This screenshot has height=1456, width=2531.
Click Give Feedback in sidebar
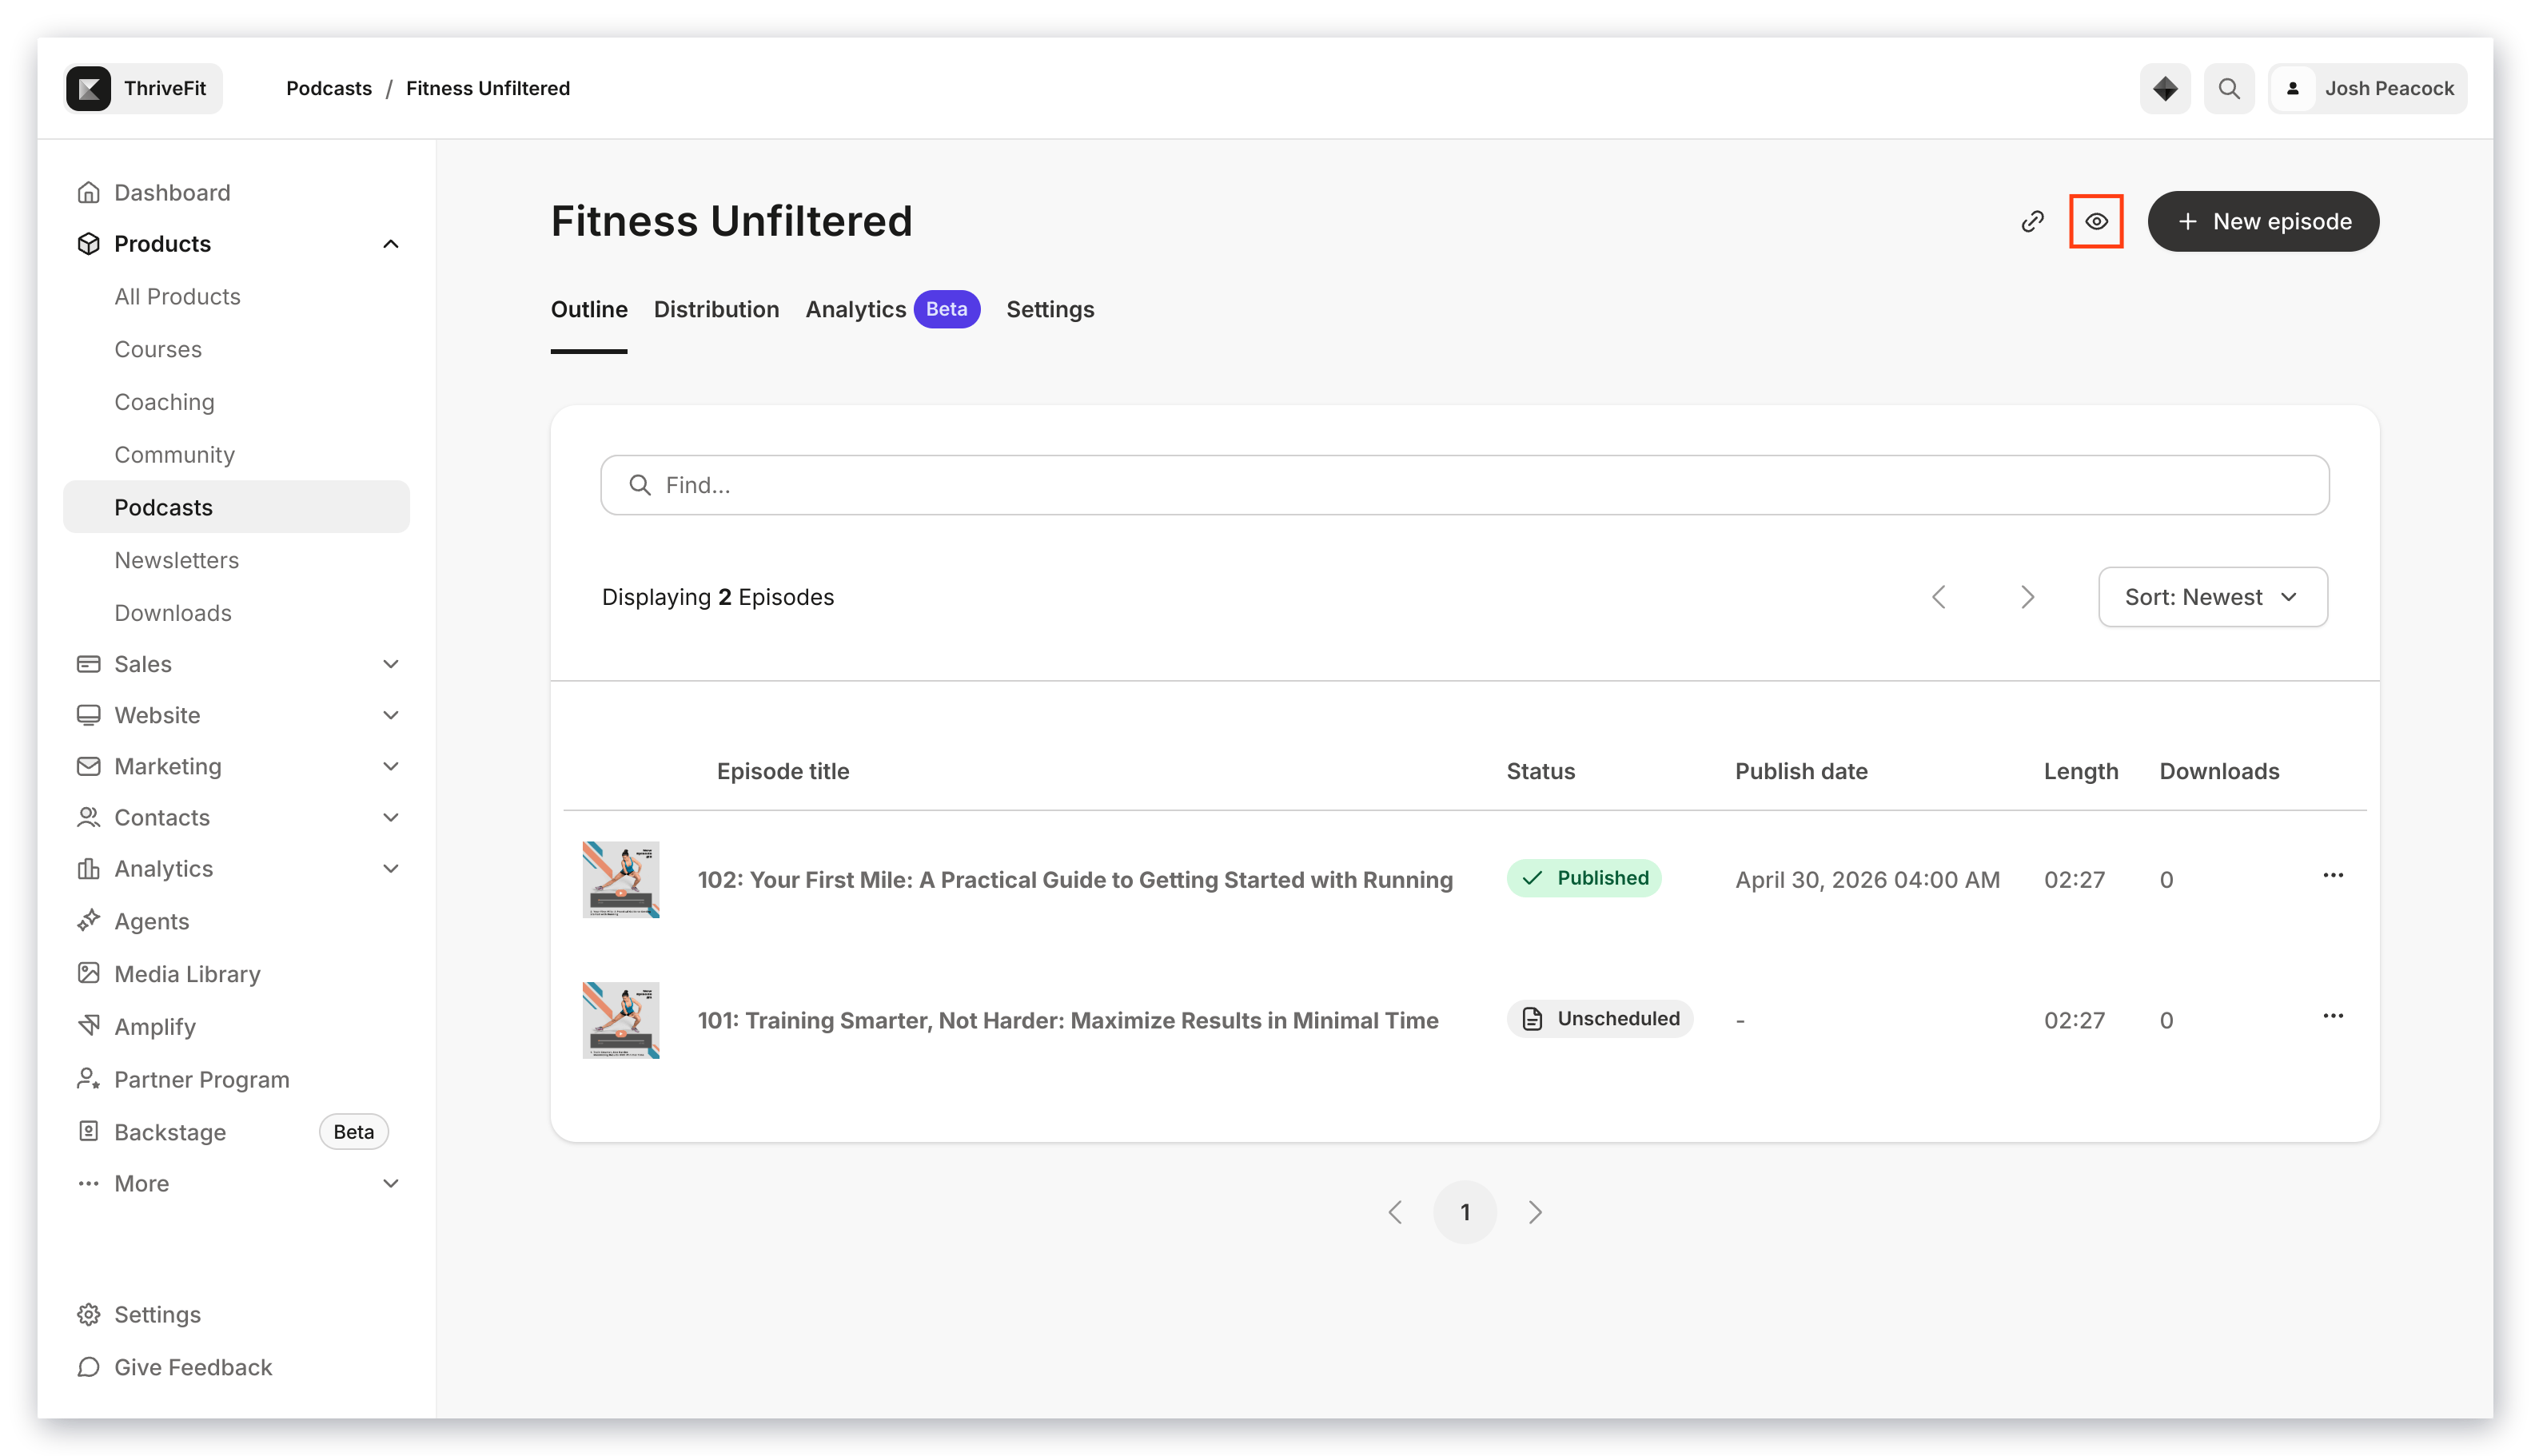(193, 1367)
